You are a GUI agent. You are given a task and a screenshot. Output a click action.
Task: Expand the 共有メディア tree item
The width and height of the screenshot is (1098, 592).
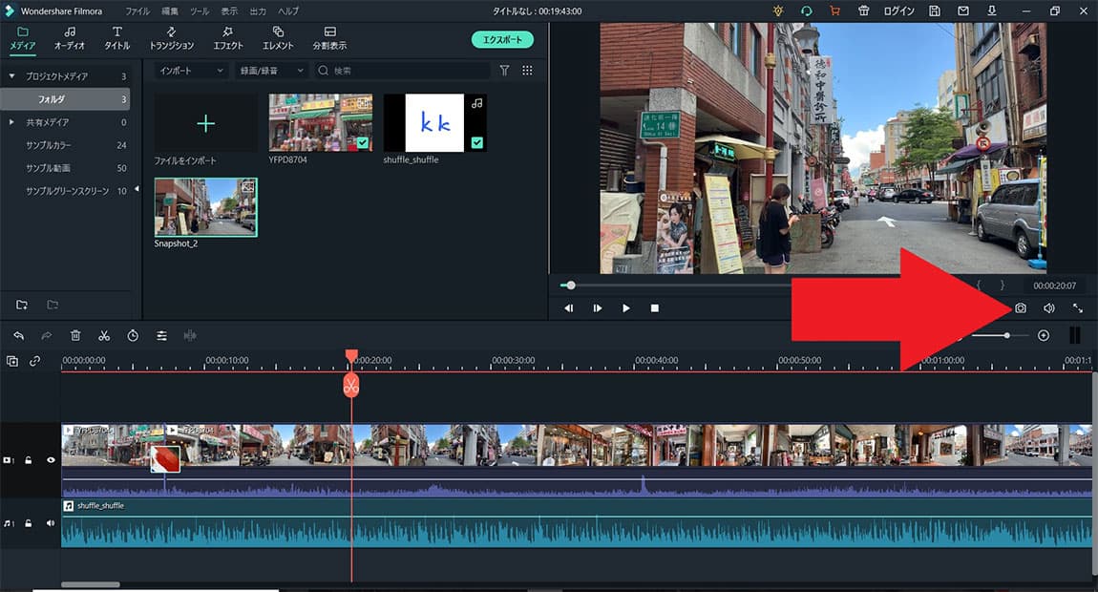pos(11,122)
